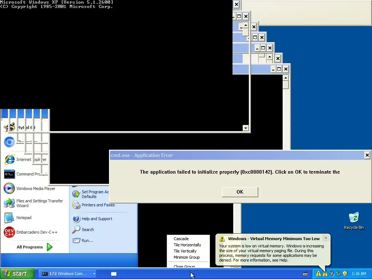The height and width of the screenshot is (279, 372).
Task: Expand the taskbar group dropdown arrow
Action: coord(94,274)
